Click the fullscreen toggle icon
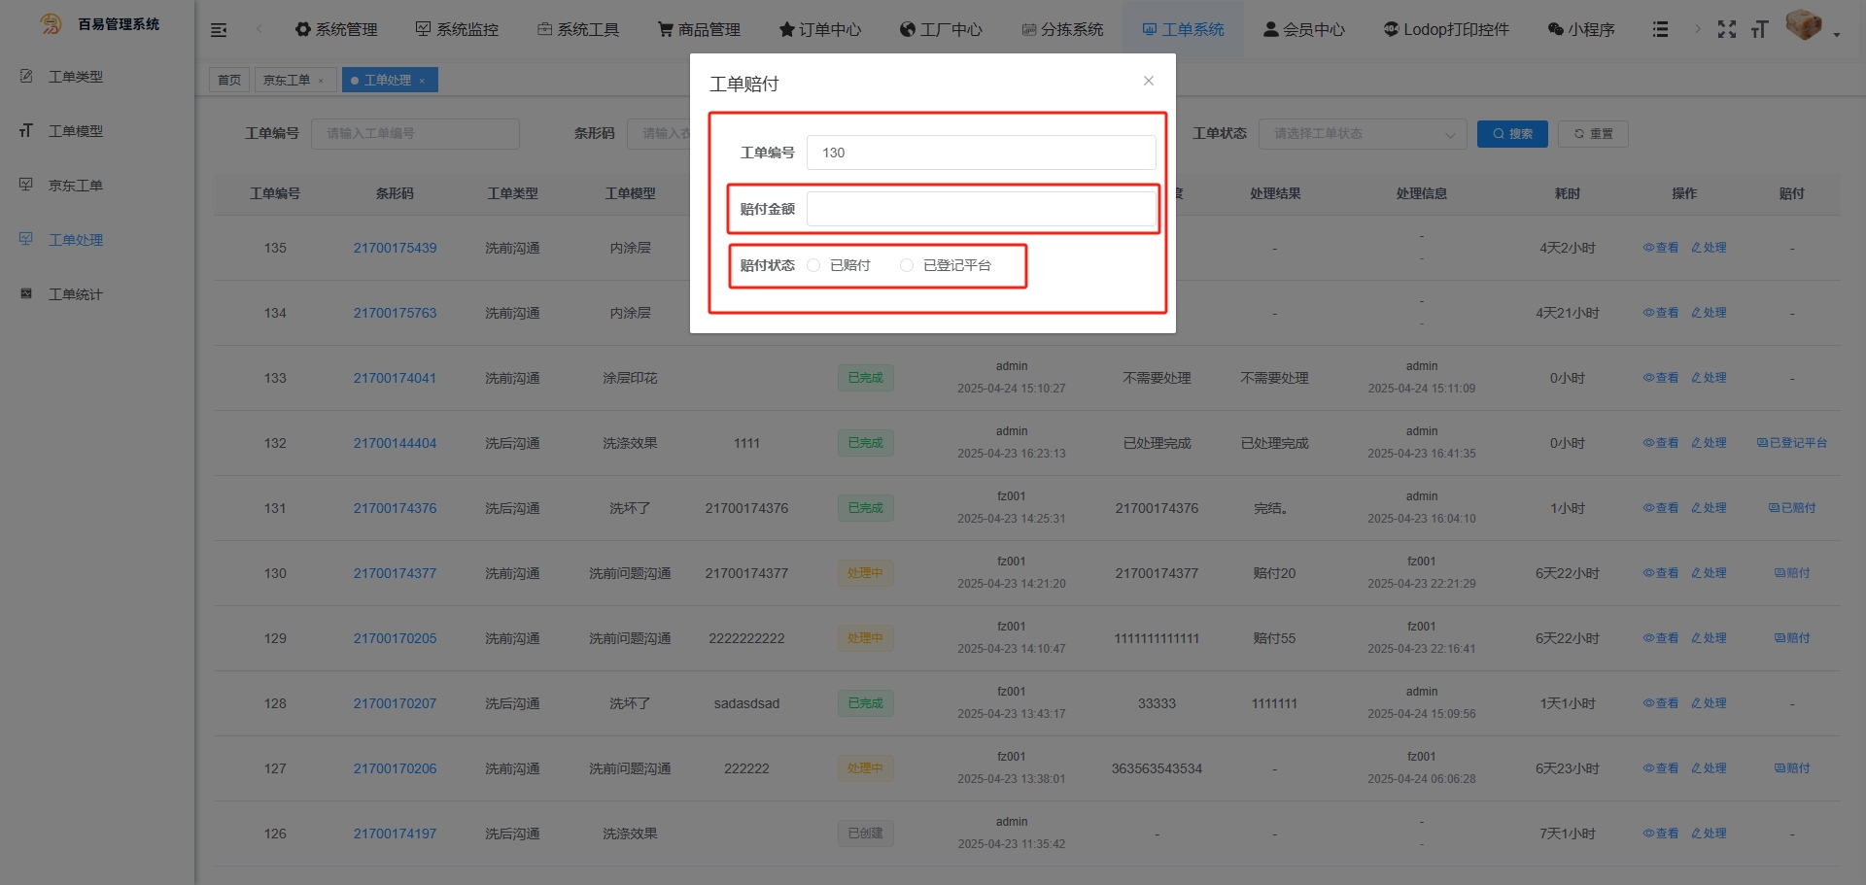This screenshot has width=1866, height=885. [1726, 29]
